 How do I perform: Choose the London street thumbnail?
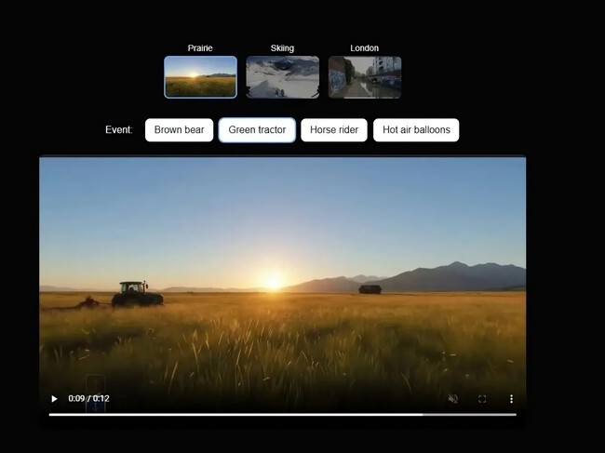pyautogui.click(x=364, y=77)
